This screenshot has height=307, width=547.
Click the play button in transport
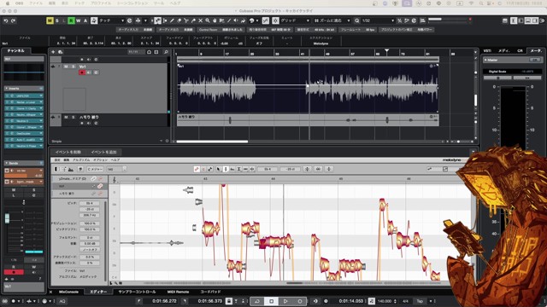285,301
